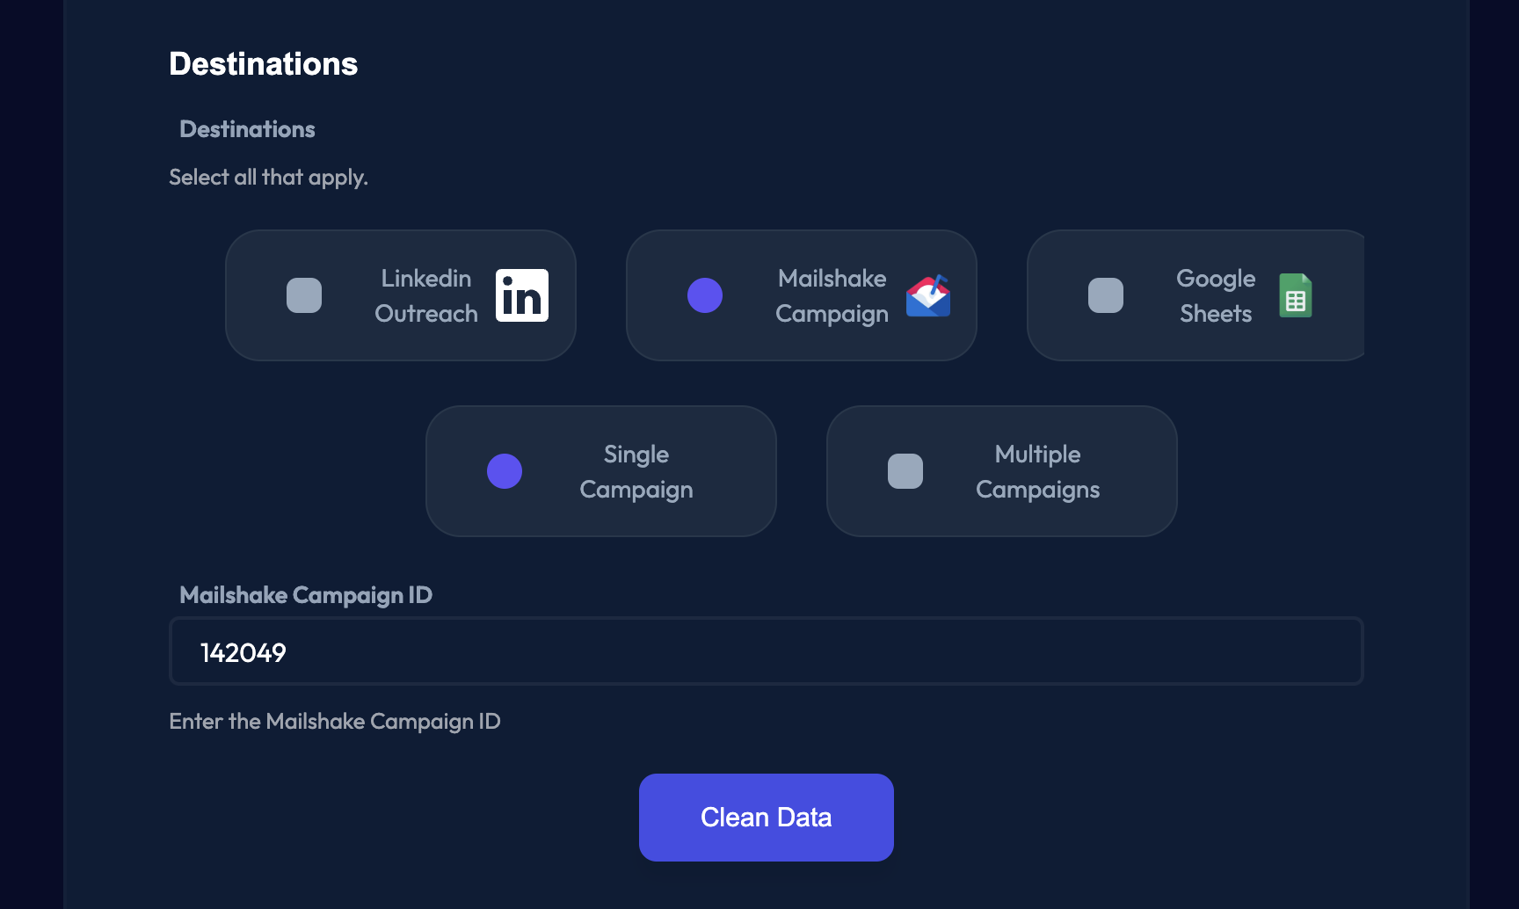
Task: Click the Mailshake envelope icon
Action: click(928, 295)
